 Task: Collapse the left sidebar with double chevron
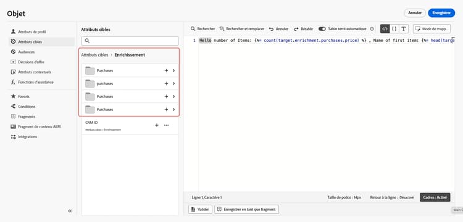tap(70, 211)
